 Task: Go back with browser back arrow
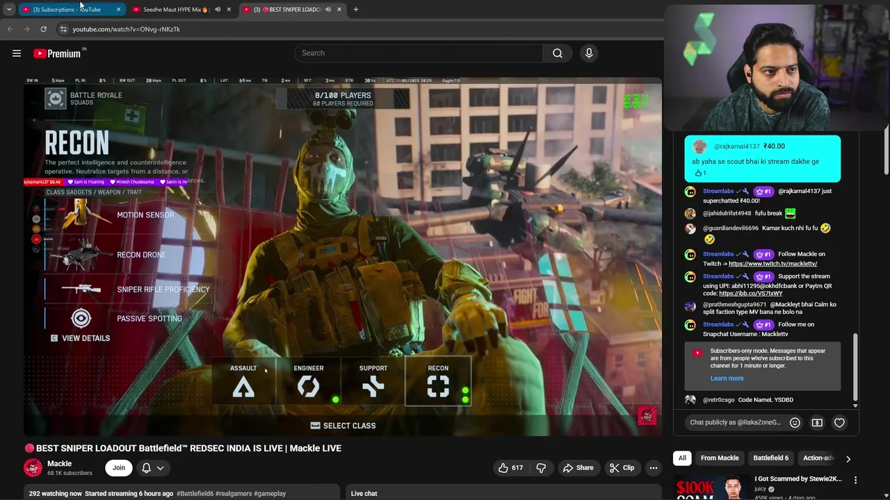coord(10,29)
